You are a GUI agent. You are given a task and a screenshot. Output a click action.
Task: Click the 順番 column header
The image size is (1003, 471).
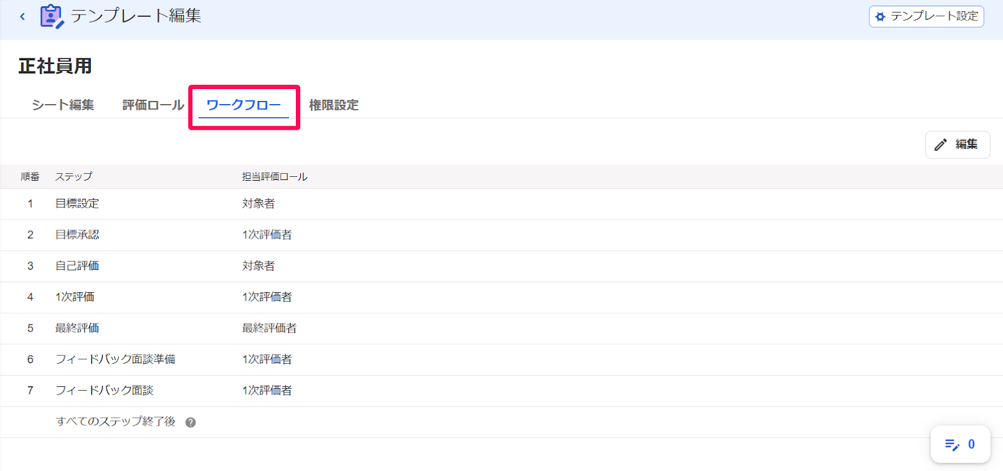(x=30, y=177)
